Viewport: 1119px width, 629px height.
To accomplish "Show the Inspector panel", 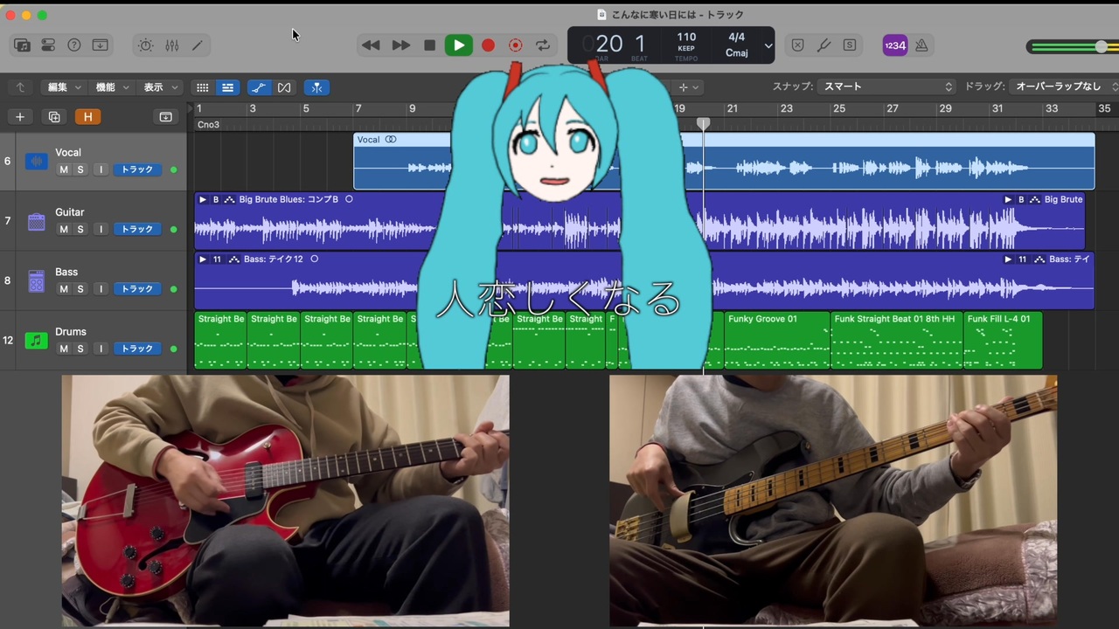I will [48, 45].
